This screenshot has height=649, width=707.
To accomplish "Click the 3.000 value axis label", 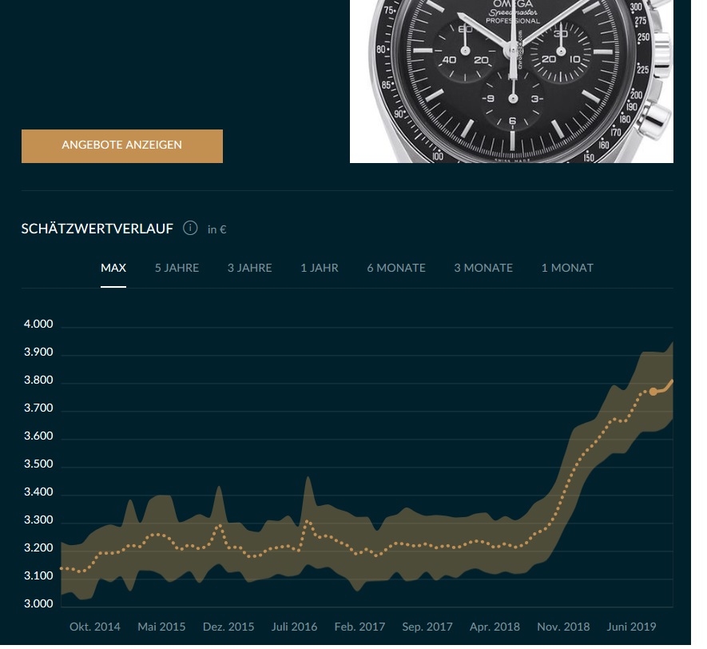I will (x=38, y=603).
